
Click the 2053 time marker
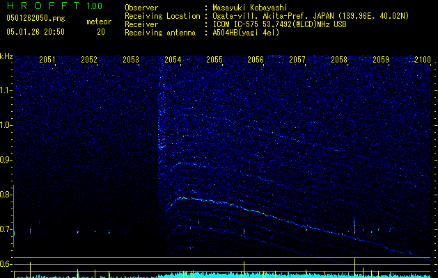(131, 60)
